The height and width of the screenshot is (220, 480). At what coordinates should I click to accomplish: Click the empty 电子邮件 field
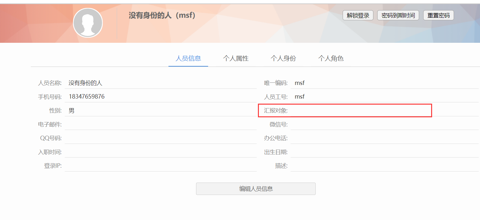[160, 124]
